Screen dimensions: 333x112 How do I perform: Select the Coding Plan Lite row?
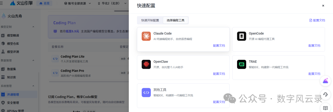point(89,59)
